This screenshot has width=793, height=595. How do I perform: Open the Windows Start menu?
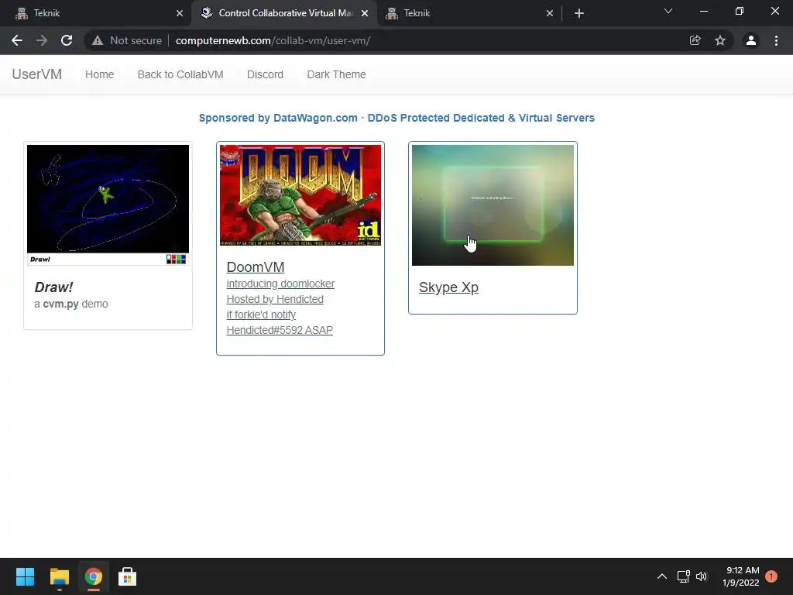(25, 576)
